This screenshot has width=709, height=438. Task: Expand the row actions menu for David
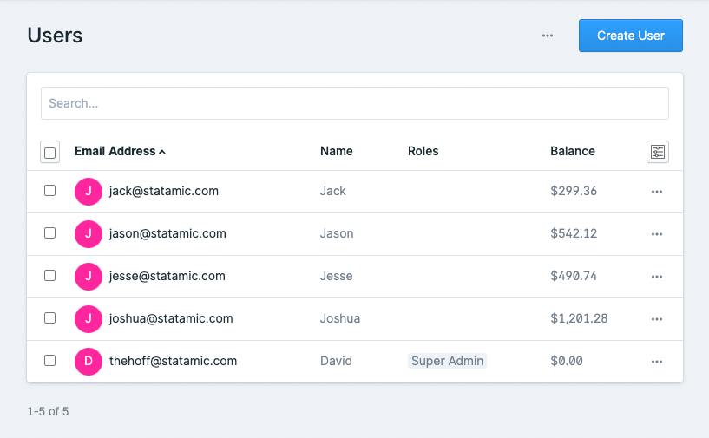[x=657, y=362]
